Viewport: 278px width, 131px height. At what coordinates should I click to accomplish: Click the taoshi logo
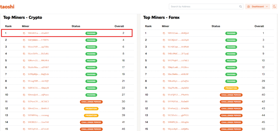point(7,7)
